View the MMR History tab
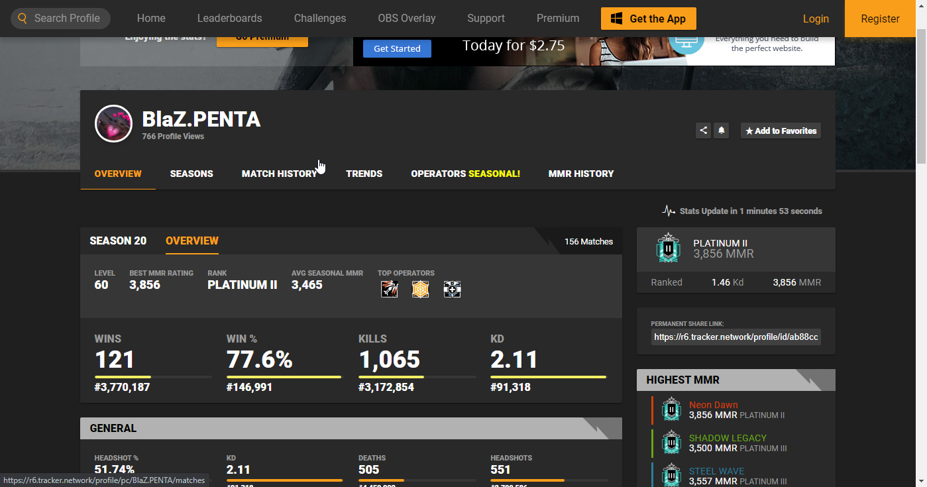The width and height of the screenshot is (927, 487). pos(580,174)
